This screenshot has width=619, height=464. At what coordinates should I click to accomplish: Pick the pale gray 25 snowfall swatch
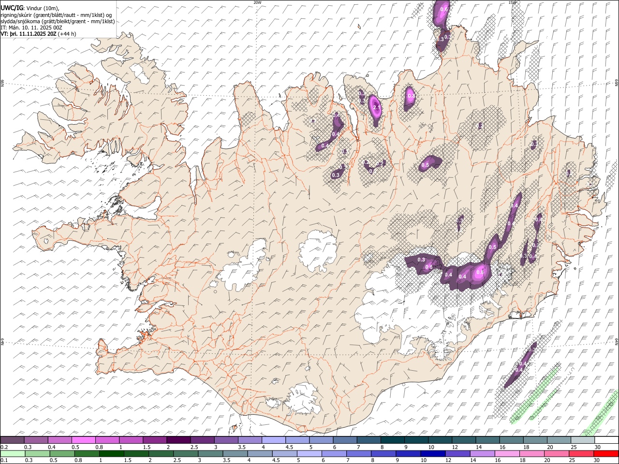click(583, 440)
